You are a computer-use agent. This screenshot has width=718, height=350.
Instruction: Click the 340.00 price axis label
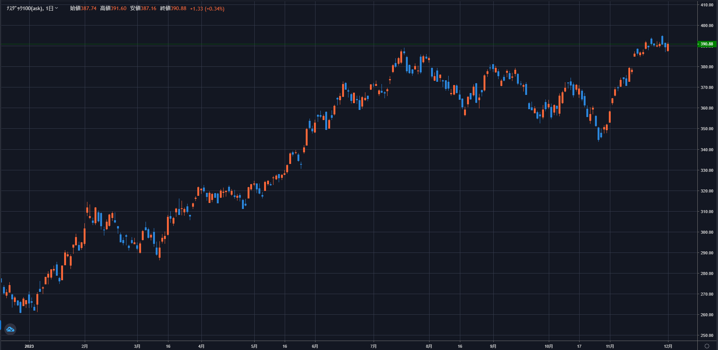click(707, 150)
